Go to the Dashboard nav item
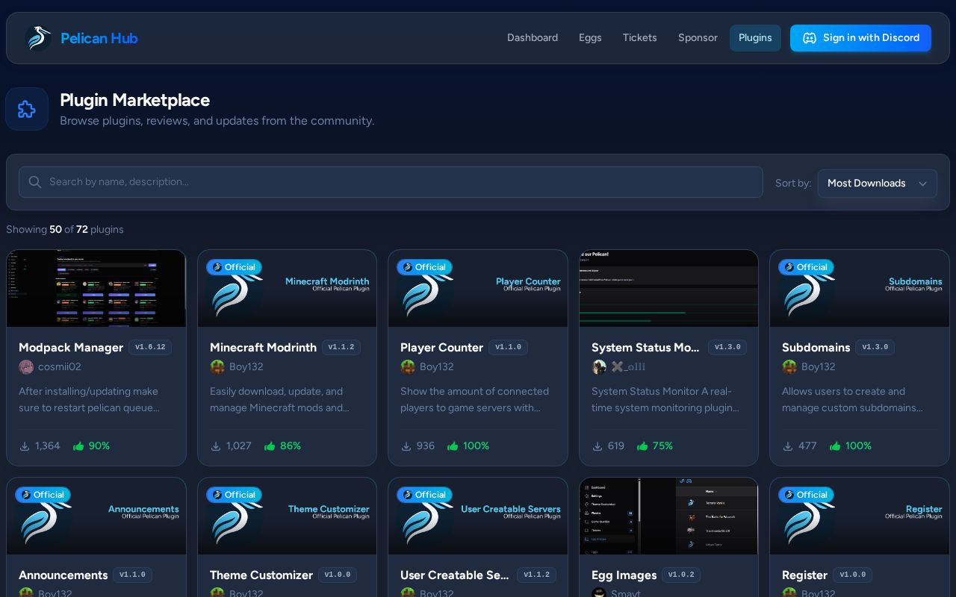This screenshot has height=597, width=956. [x=533, y=38]
